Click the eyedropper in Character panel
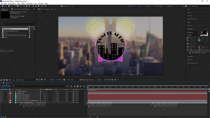210x118 pixels. 202,33
